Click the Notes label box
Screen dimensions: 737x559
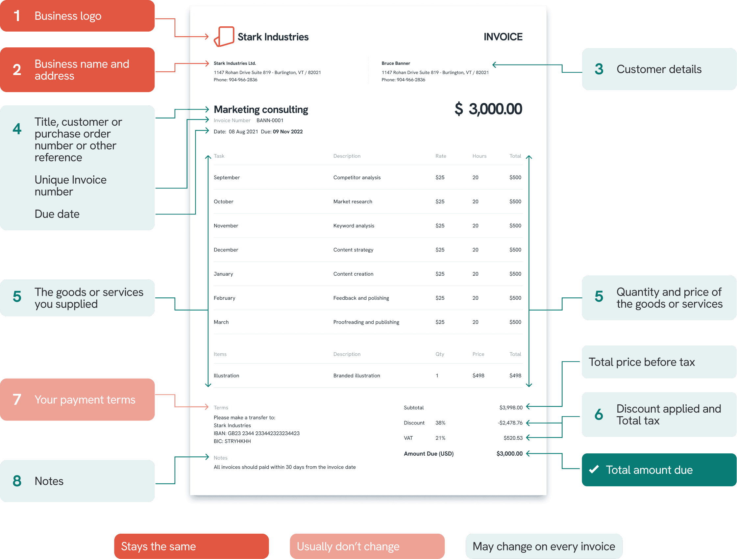coord(77,481)
